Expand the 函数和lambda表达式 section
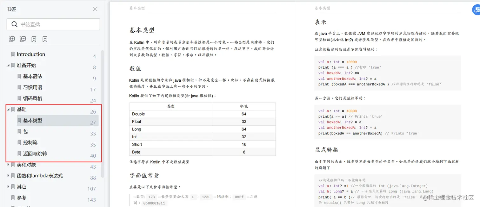 9,175
